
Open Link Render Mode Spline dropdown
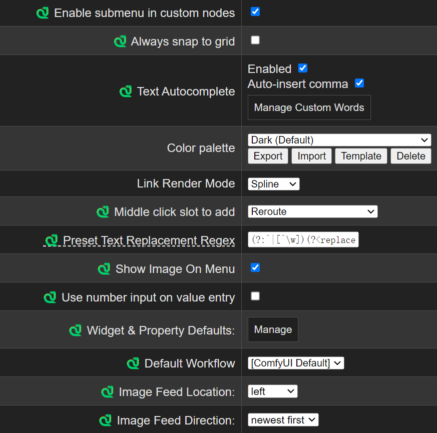[273, 184]
